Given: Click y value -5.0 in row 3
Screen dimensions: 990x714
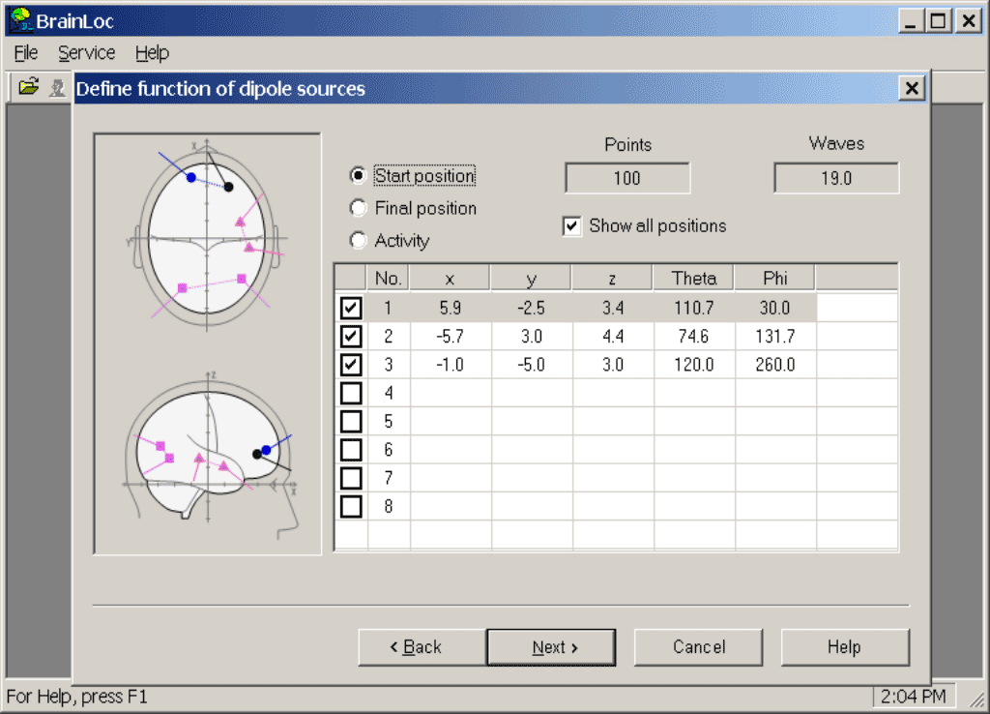Looking at the screenshot, I should 532,365.
